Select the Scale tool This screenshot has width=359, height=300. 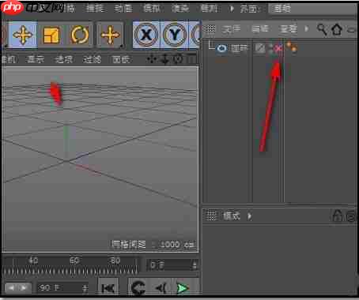51,36
